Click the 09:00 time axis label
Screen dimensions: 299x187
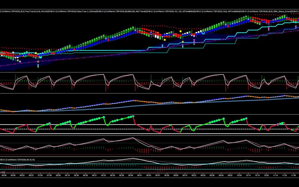tap(176, 175)
